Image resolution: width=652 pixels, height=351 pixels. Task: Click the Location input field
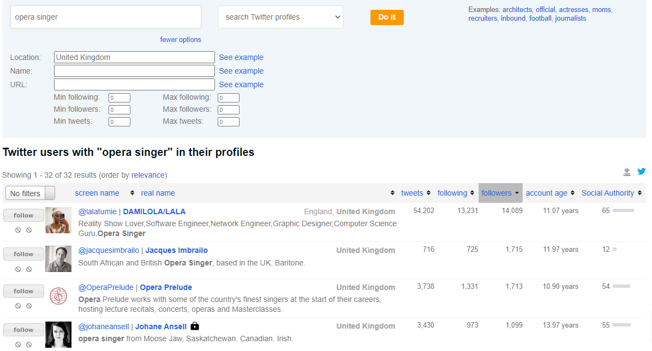[x=134, y=57]
